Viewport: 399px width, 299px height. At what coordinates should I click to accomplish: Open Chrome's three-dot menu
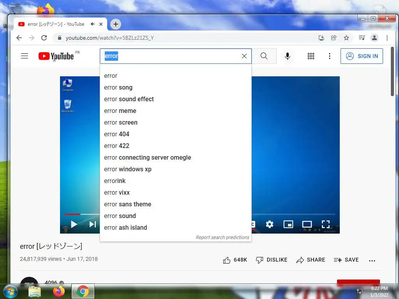[387, 38]
